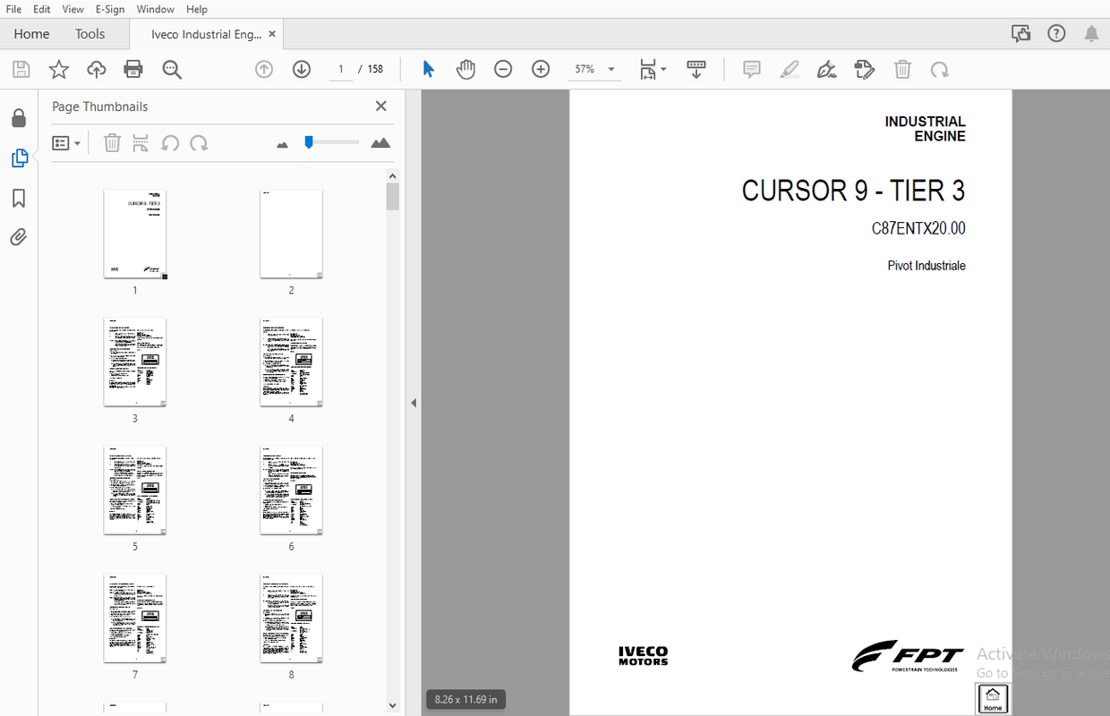The width and height of the screenshot is (1110, 716).
Task: Save the document
Action: 21,69
